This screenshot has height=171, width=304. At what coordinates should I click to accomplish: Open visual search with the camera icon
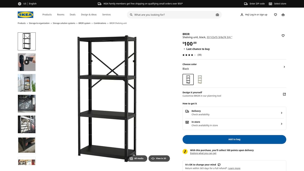pyautogui.click(x=217, y=15)
